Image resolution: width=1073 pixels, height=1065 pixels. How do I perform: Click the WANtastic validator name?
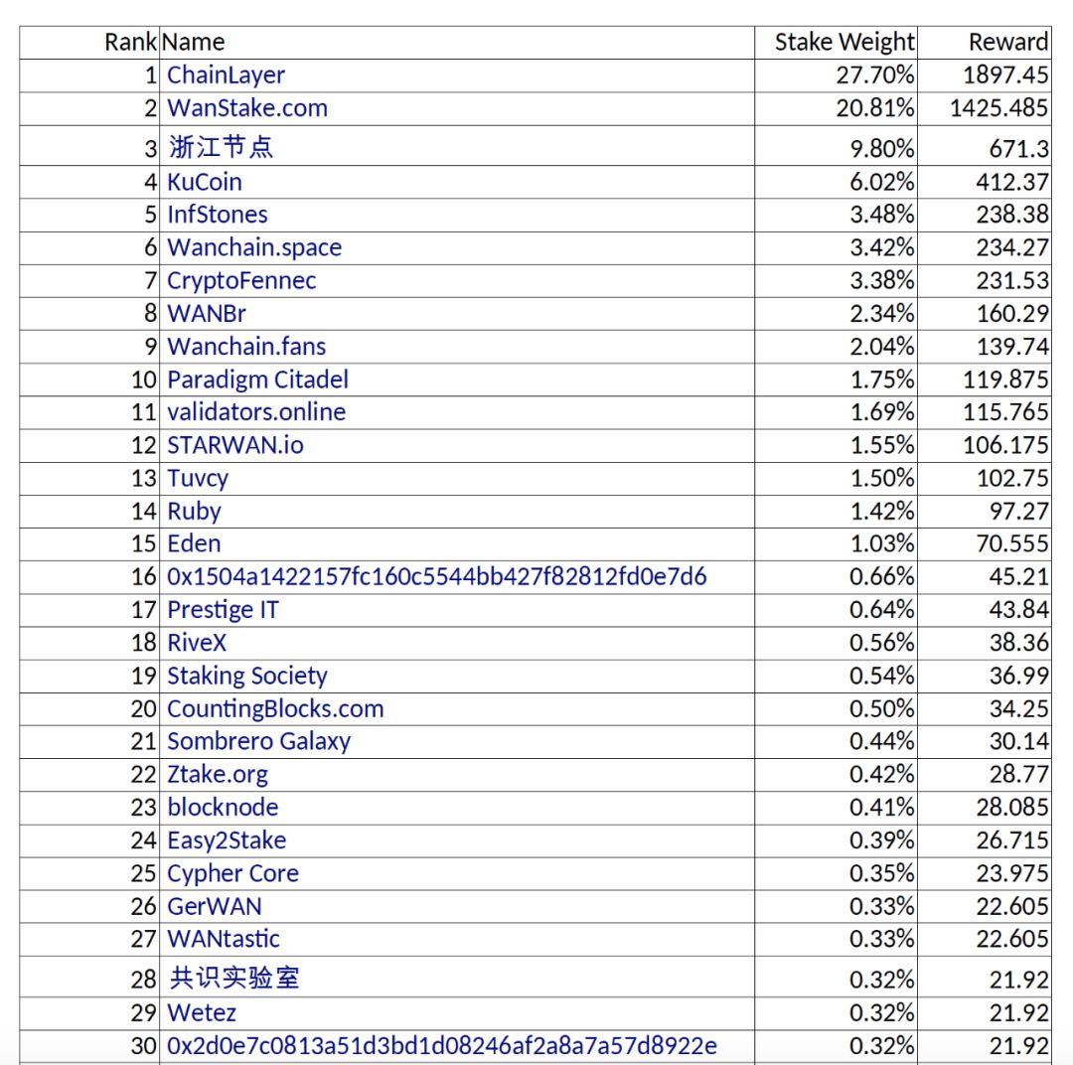[x=224, y=939]
